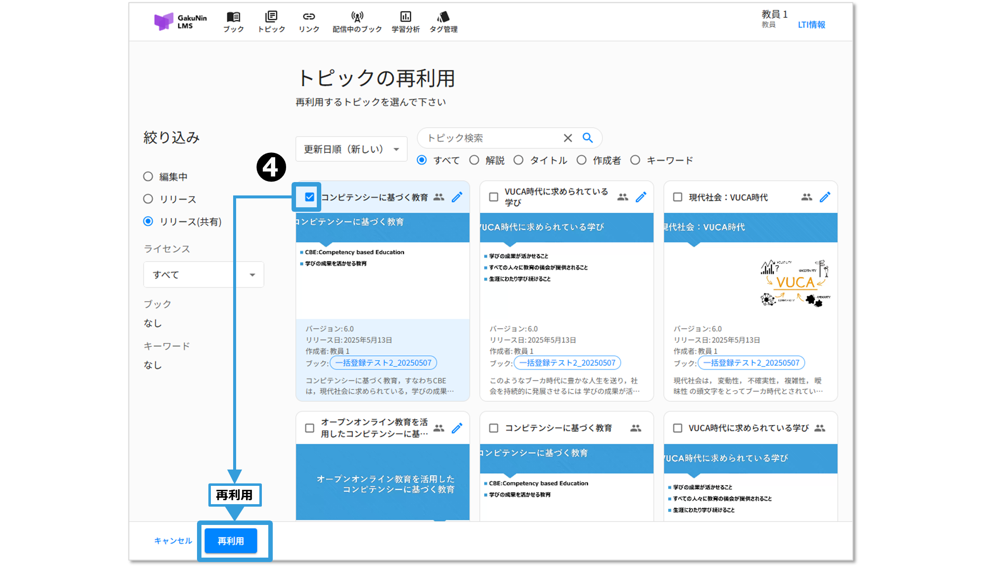This screenshot has height=567, width=990.
Task: Click the blue 再利用 button
Action: click(231, 541)
